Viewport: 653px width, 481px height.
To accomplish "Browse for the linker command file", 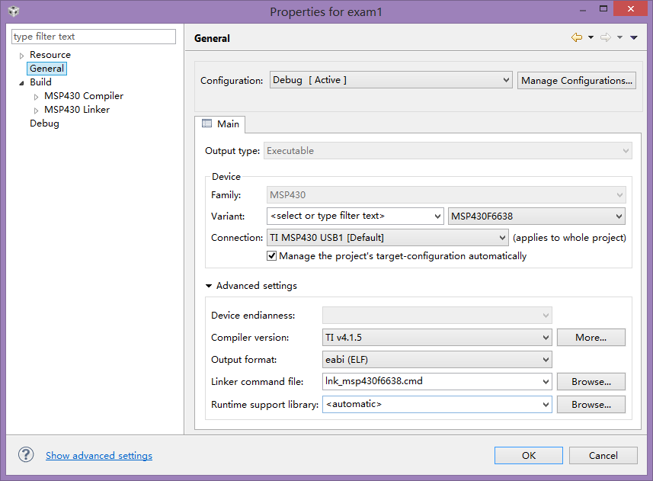I will pos(591,382).
